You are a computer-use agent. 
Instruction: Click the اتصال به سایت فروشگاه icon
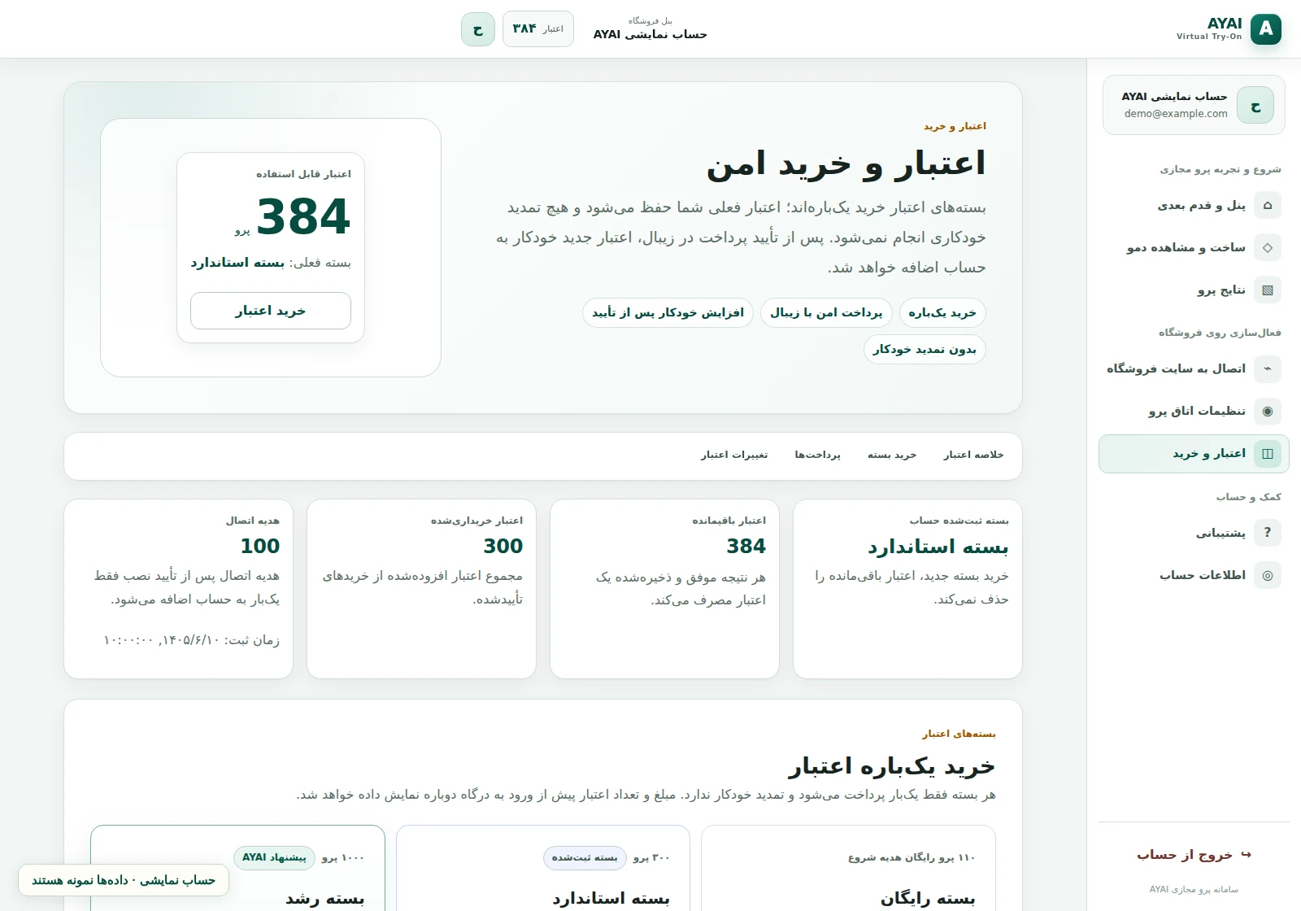(x=1268, y=368)
